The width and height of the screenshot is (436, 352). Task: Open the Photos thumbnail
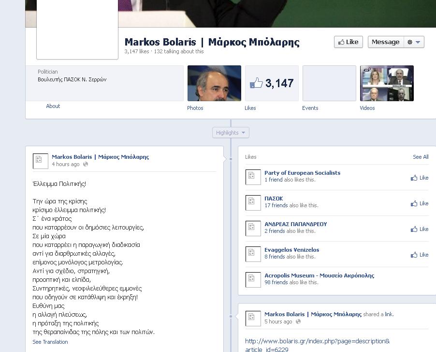coord(214,83)
